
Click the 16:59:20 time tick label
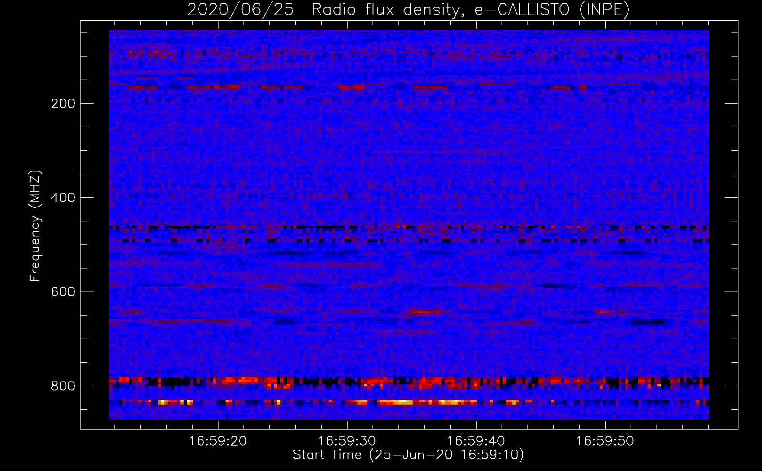(x=218, y=441)
